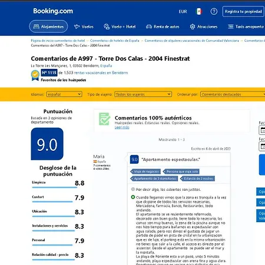Open the Leer más link
Viewport: 265px width, 265px height.
pyautogui.click(x=122, y=127)
